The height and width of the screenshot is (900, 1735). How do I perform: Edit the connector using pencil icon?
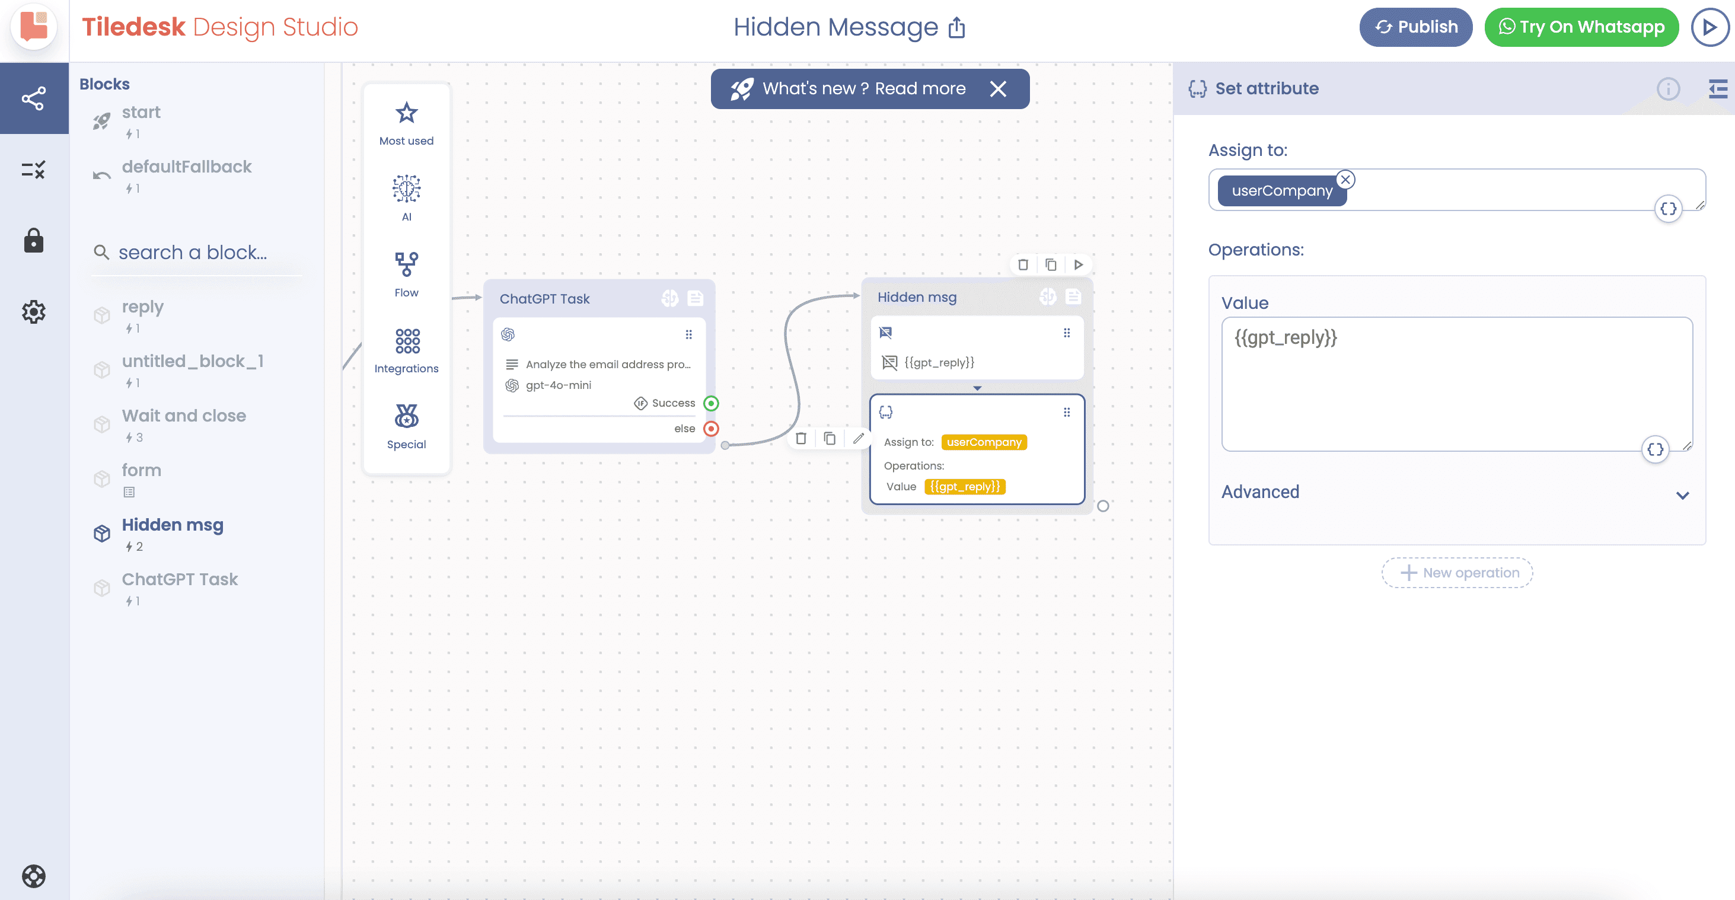click(x=858, y=439)
